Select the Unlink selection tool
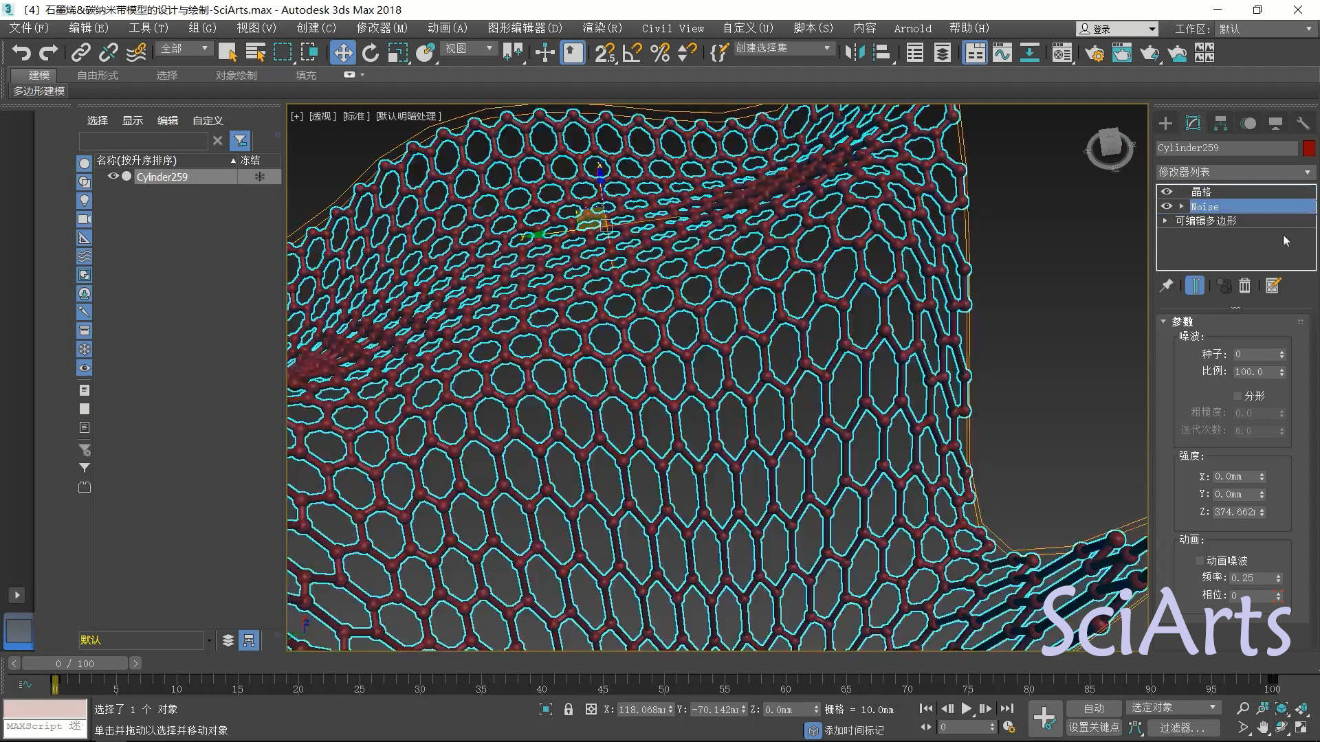Screen dimensions: 1320x742 tap(108, 52)
